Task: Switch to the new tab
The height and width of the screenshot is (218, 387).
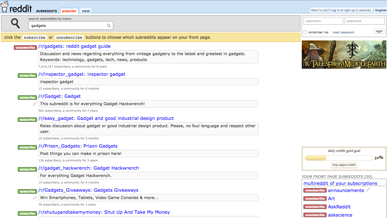Action: (x=86, y=11)
